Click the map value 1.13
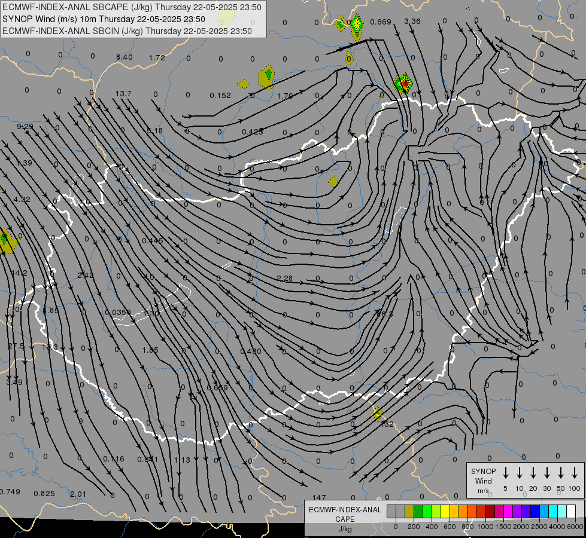Viewport: 586px width, 538px height. click(x=182, y=460)
